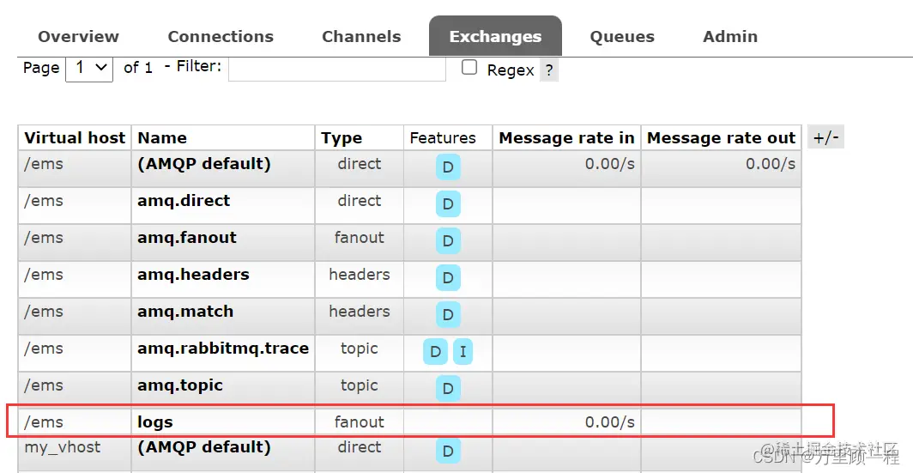Click durable D badge for amq.match

(x=448, y=315)
